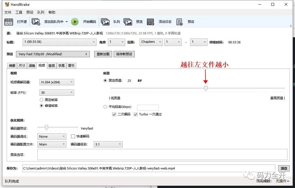Switch to the 音频 tab
Screen dimensions: 295x188
pos(52,66)
